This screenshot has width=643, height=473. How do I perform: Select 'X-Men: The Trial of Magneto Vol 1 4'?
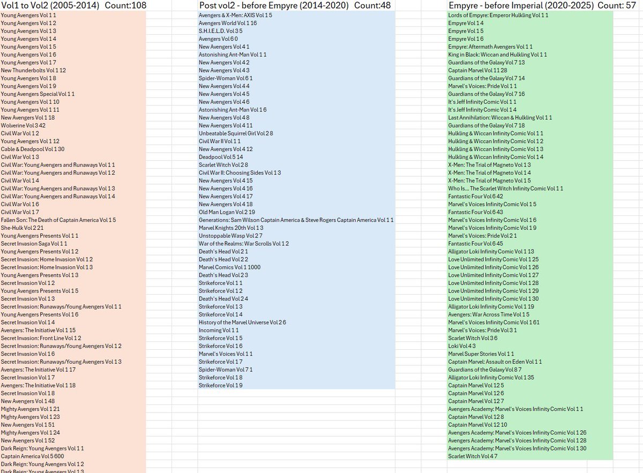530,172
